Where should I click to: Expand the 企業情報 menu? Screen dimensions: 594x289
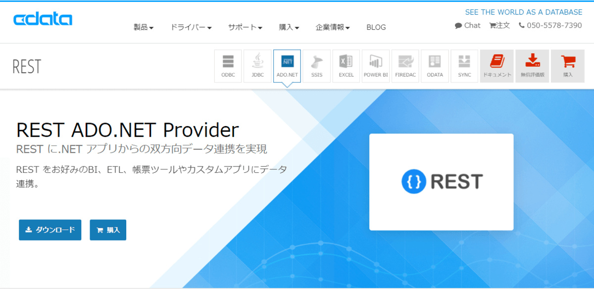[x=333, y=27]
